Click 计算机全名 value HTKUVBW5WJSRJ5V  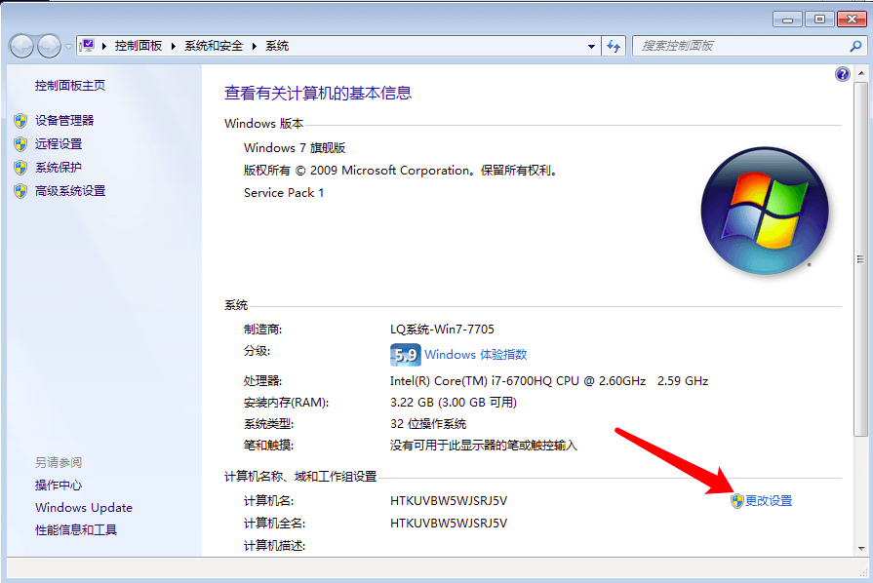point(449,523)
